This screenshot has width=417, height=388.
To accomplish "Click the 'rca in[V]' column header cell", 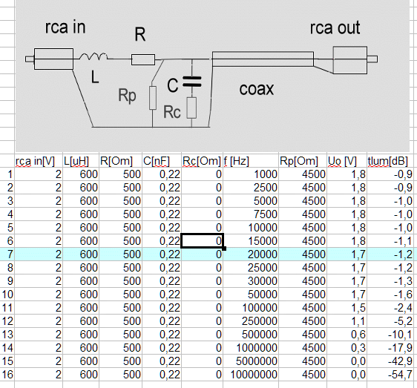I will pos(39,161).
